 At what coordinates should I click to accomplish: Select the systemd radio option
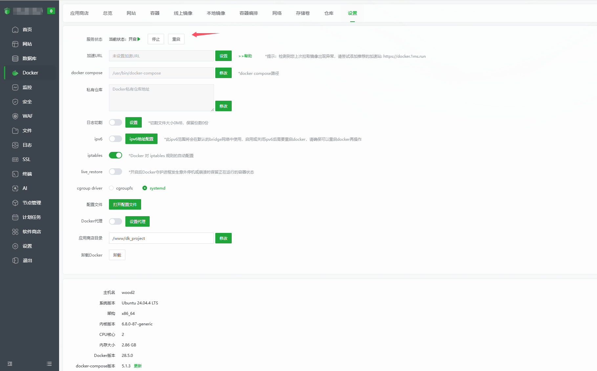pyautogui.click(x=145, y=188)
